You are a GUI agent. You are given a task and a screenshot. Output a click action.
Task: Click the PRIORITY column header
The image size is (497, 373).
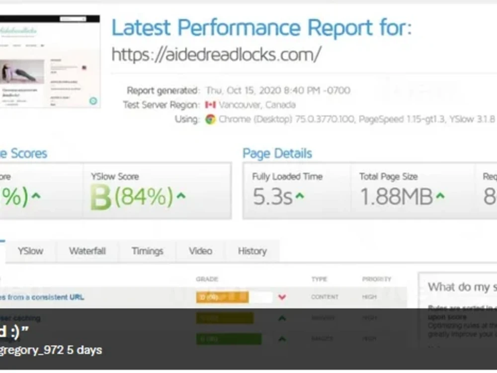(377, 279)
